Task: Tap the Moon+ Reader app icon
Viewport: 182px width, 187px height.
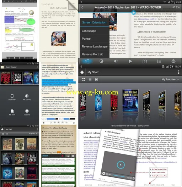Action: pos(2,67)
